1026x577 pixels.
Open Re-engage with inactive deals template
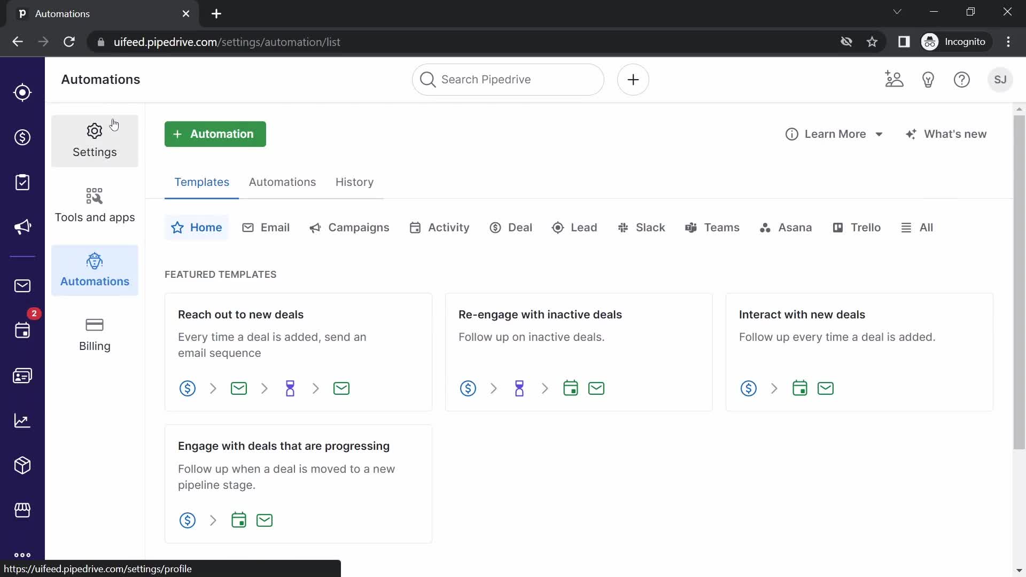pos(579,352)
